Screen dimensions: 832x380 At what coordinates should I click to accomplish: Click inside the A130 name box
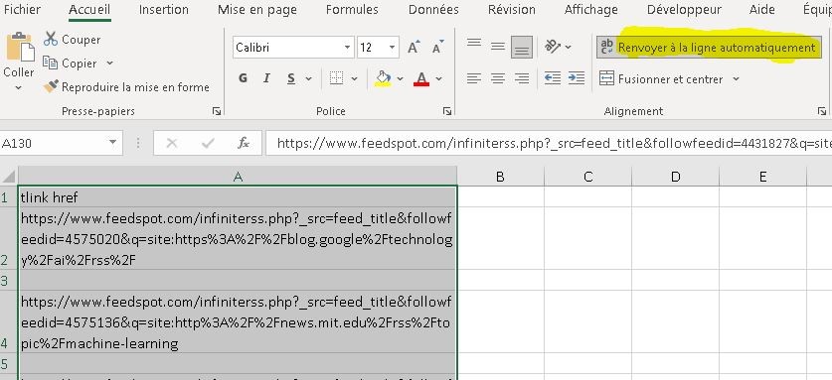[53, 143]
